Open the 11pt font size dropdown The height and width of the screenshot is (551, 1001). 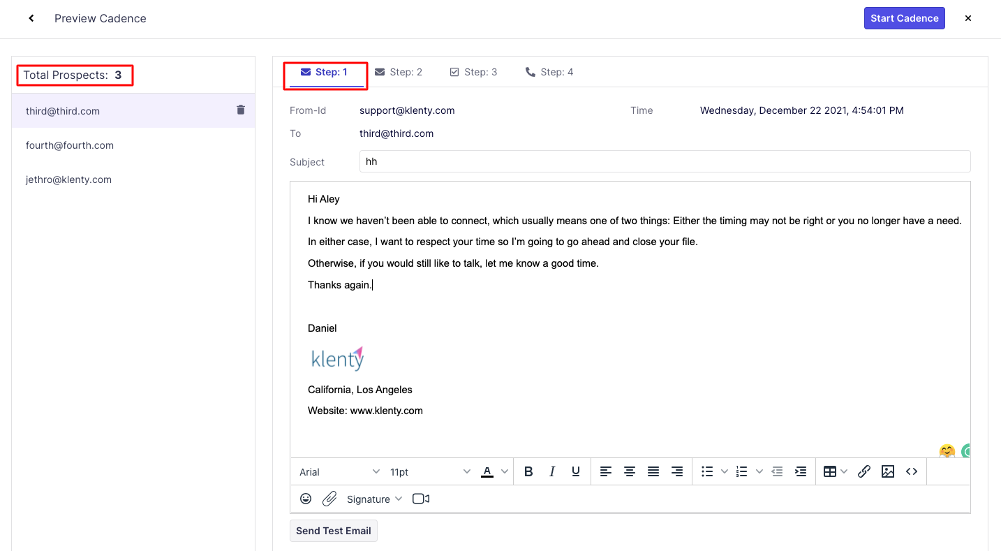(x=431, y=472)
